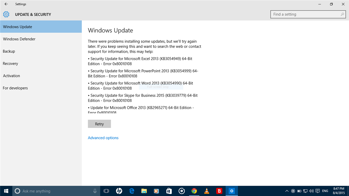Screen dimensions: 349x196
Task: Click the Windows Update page heading
Action: point(110,31)
